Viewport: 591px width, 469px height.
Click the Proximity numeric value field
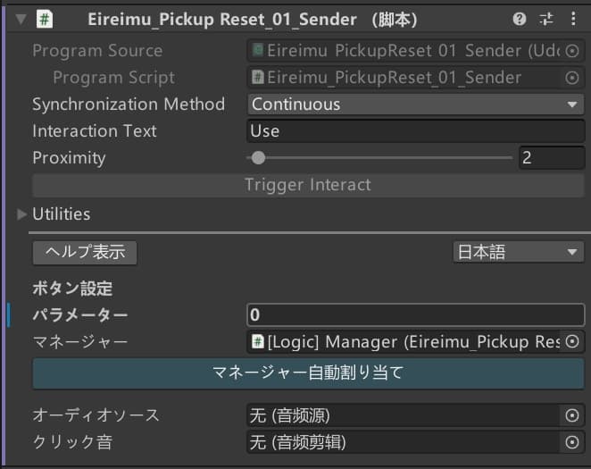[x=552, y=157]
